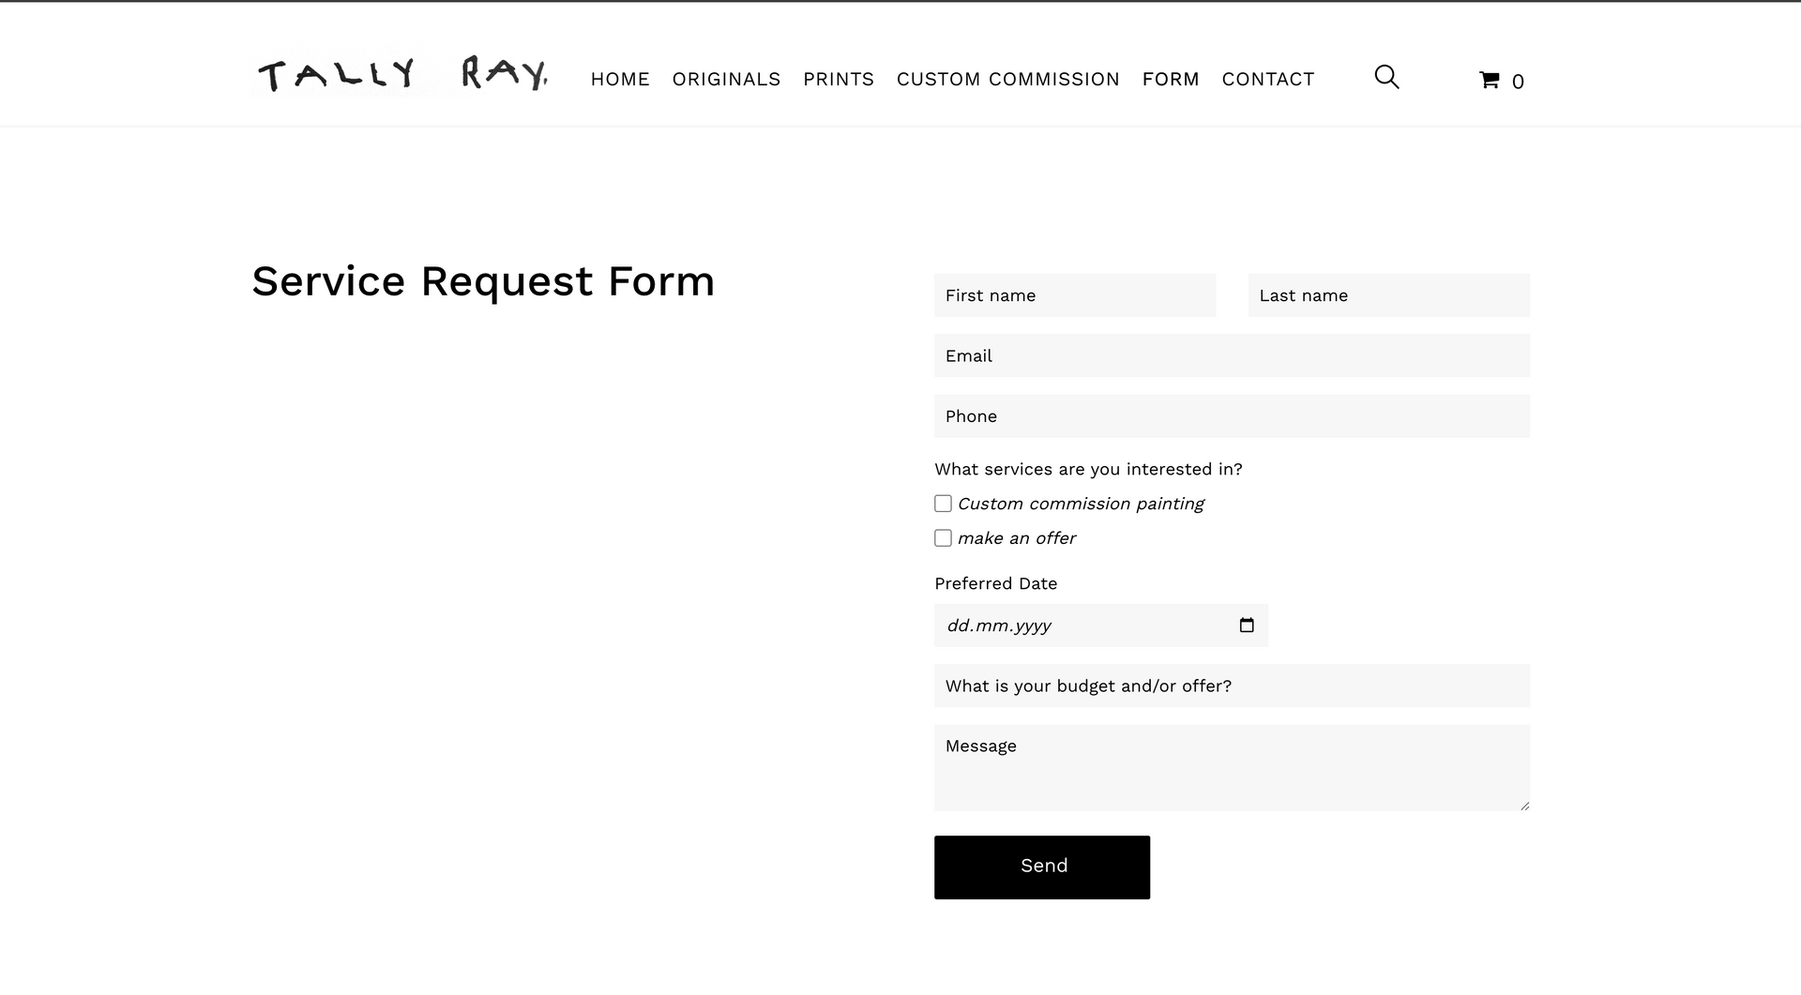
Task: Open the shopping cart icon
Action: 1490,81
